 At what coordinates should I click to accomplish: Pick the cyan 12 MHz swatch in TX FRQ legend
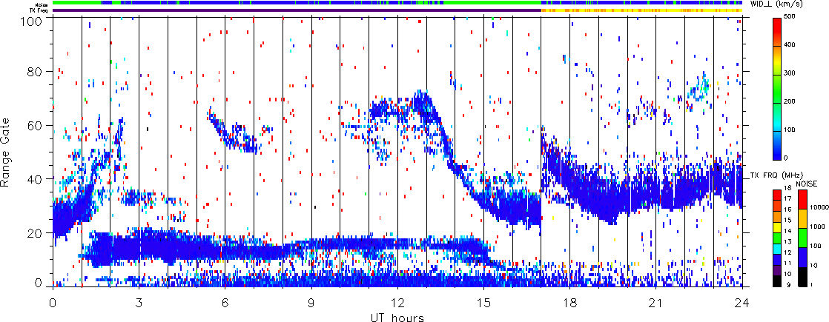coord(779,247)
